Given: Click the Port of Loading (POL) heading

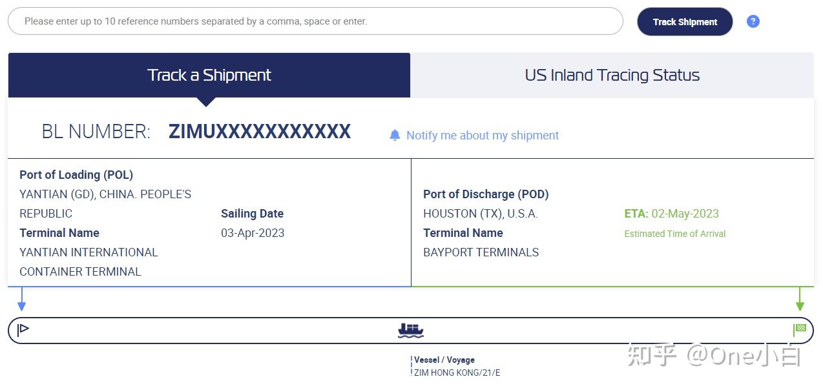Looking at the screenshot, I should [76, 175].
